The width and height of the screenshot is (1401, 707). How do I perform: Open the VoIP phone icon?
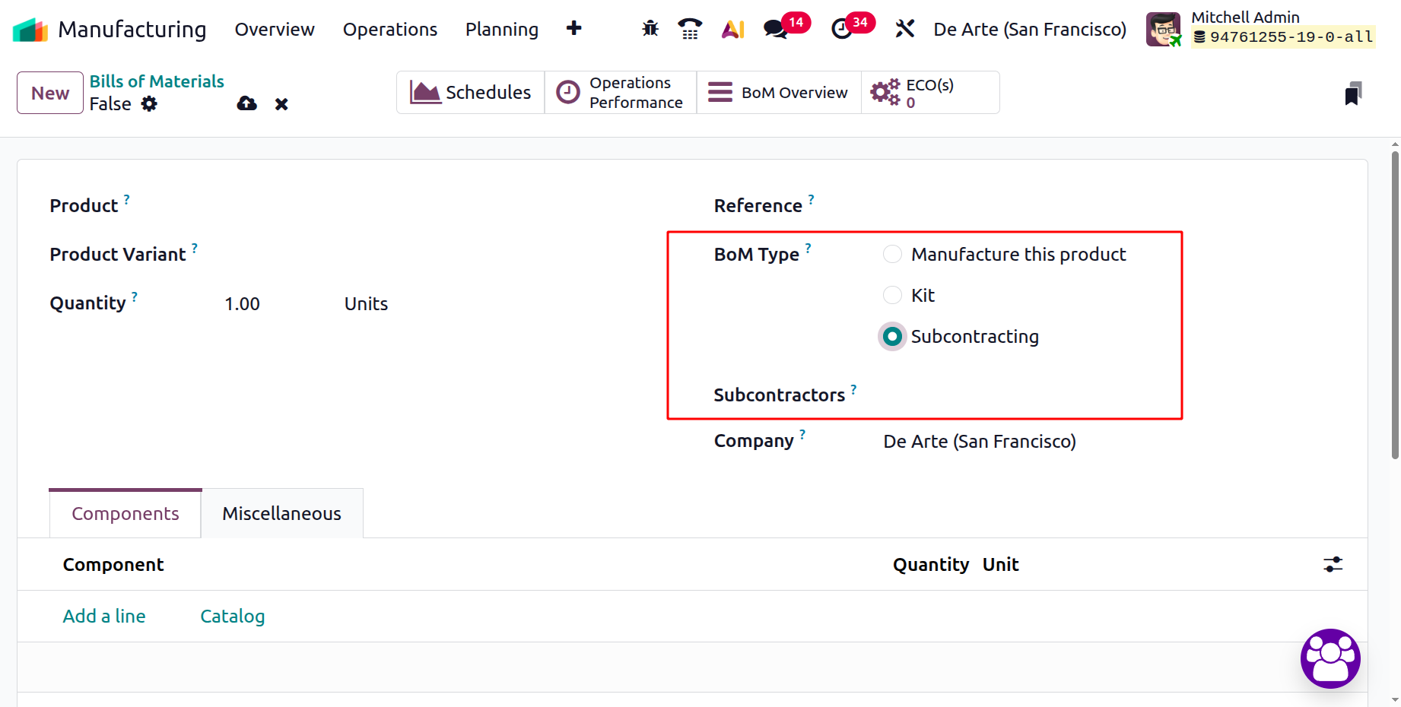click(690, 29)
